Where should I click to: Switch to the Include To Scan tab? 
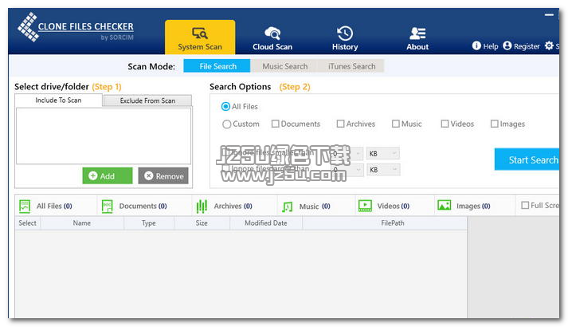tap(58, 100)
